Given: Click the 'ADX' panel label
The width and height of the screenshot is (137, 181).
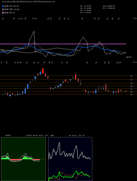Looking at the screenshot, I should tap(52, 135).
